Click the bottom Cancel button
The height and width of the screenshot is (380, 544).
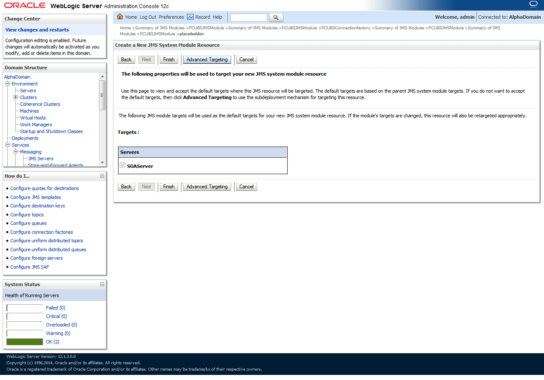(246, 187)
